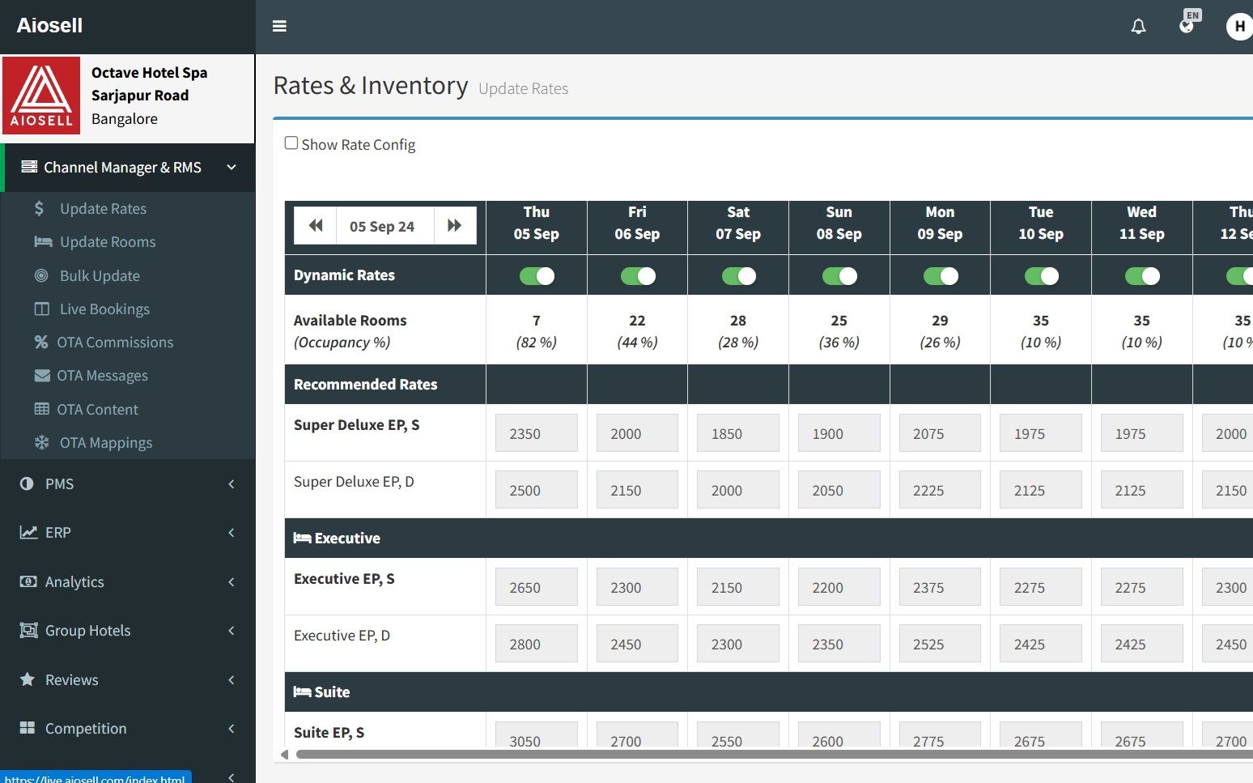The width and height of the screenshot is (1253, 783).
Task: Toggle Dynamic Rates for Thu 05 Sep
Action: tap(537, 276)
